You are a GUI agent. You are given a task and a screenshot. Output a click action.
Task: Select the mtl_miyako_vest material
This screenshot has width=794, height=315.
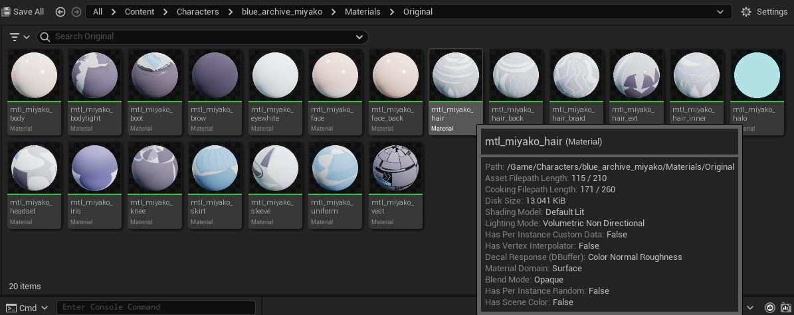point(395,185)
